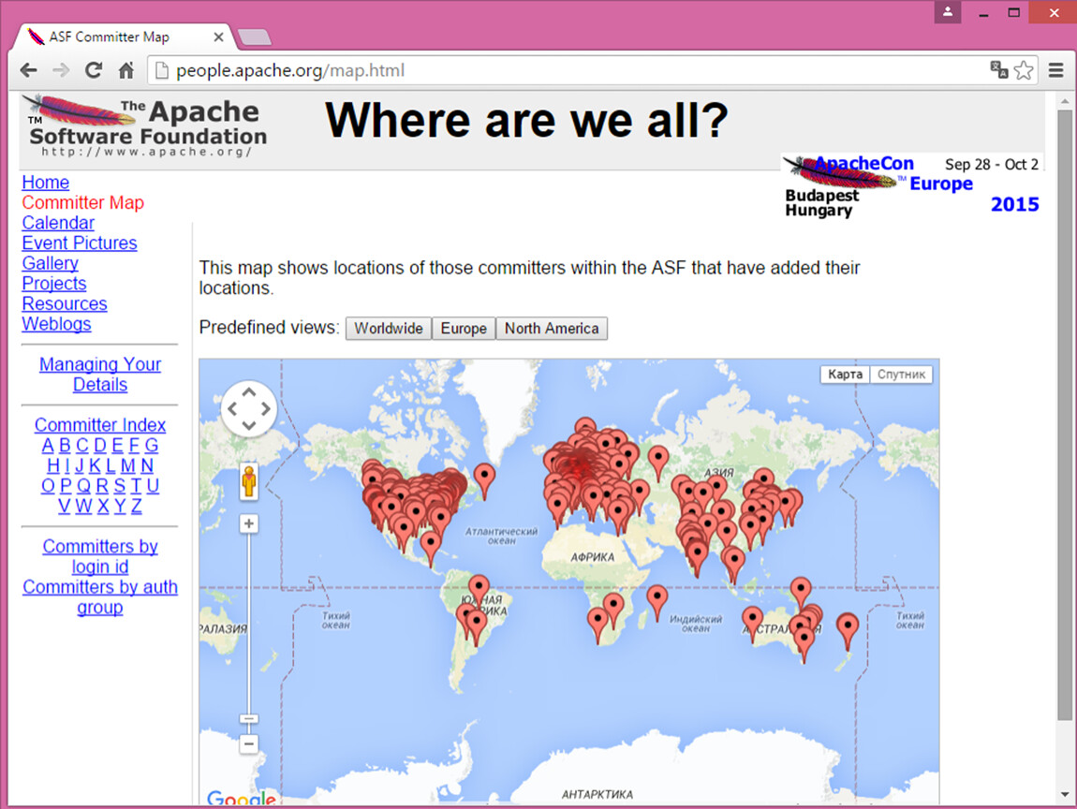Zoom in the map with plus button

tap(248, 523)
